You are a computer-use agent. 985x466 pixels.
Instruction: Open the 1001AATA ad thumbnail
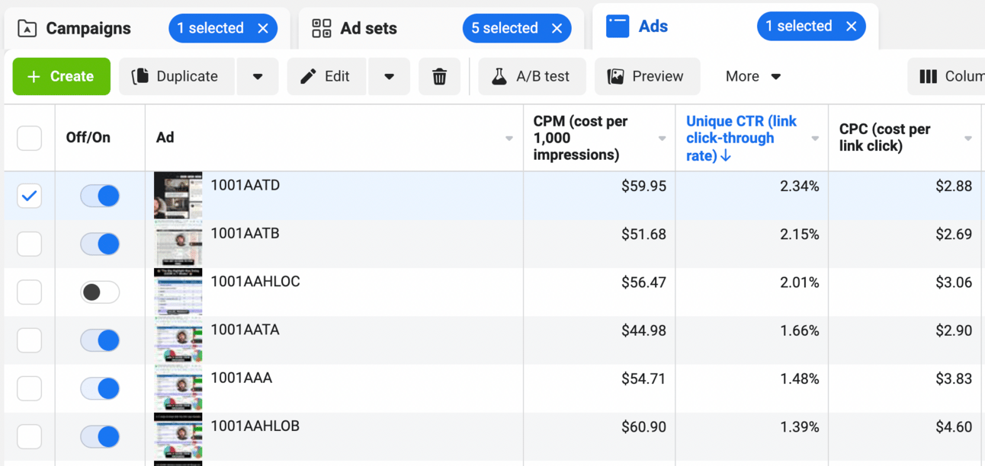178,340
